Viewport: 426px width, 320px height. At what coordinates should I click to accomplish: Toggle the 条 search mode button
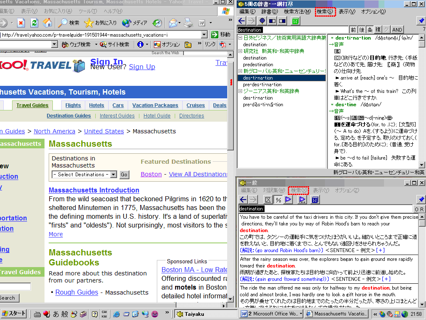tap(370, 30)
